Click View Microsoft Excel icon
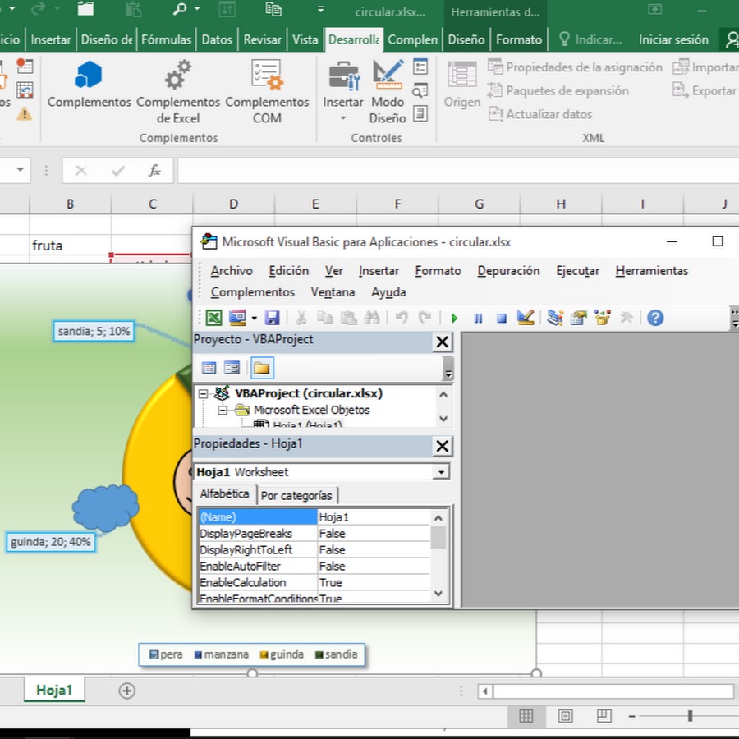 point(213,319)
